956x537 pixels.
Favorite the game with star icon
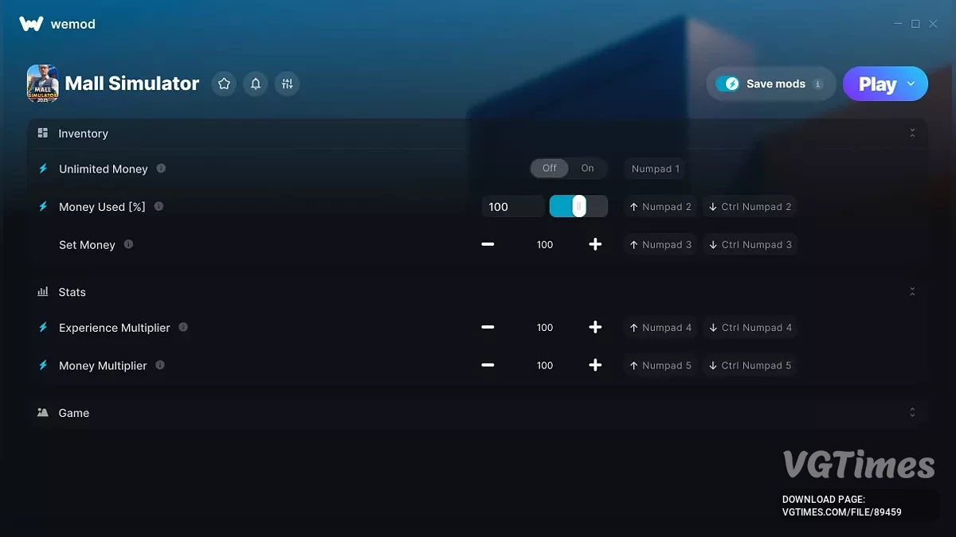[224, 84]
